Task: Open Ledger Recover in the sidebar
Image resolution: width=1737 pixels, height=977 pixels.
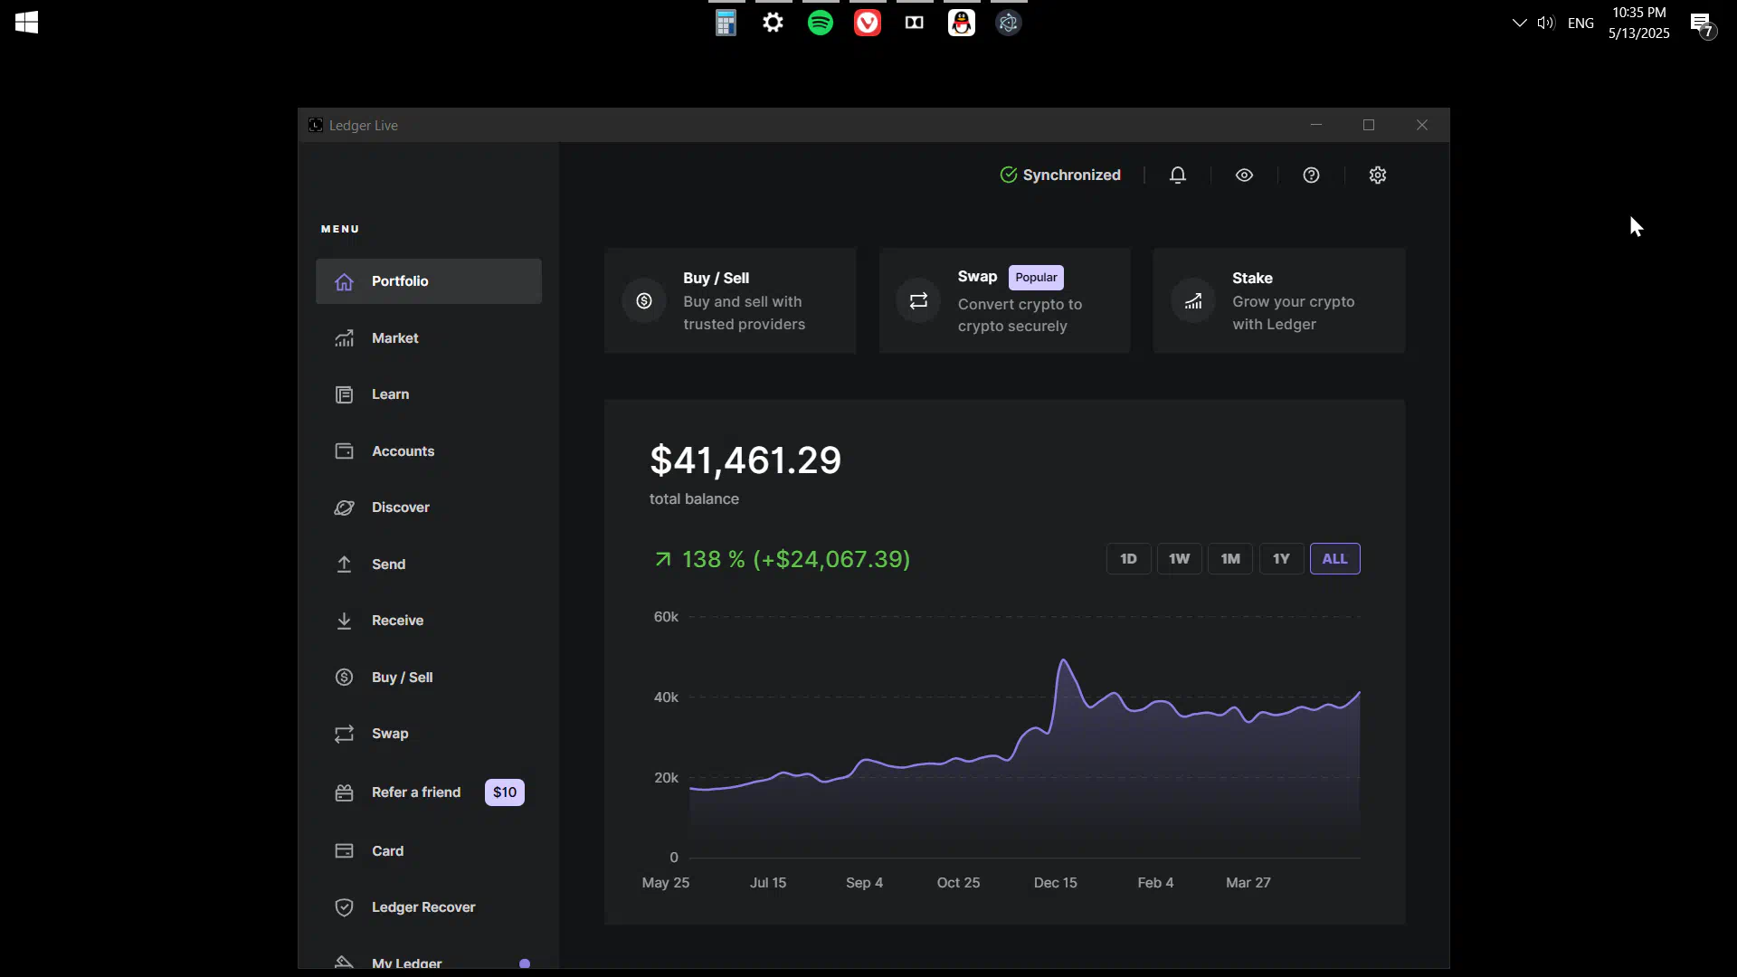Action: tap(429, 907)
